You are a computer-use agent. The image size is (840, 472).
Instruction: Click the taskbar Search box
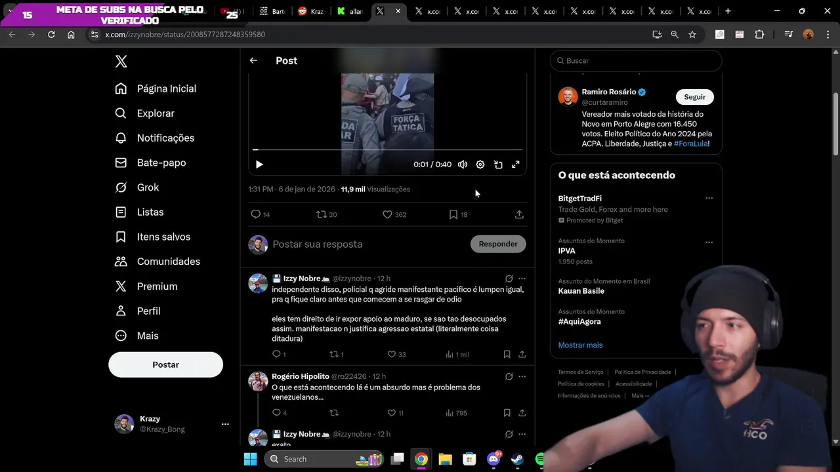tap(324, 459)
